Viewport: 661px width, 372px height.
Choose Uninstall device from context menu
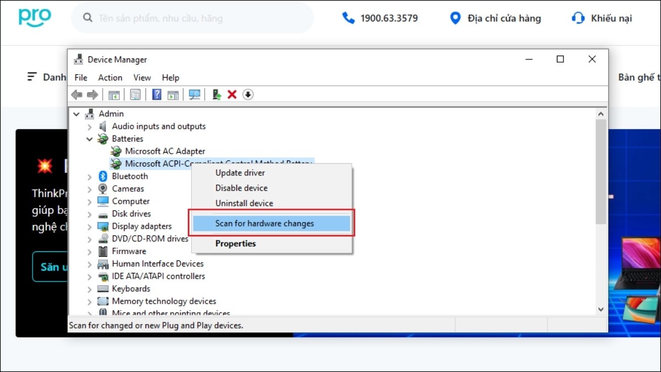271,203
